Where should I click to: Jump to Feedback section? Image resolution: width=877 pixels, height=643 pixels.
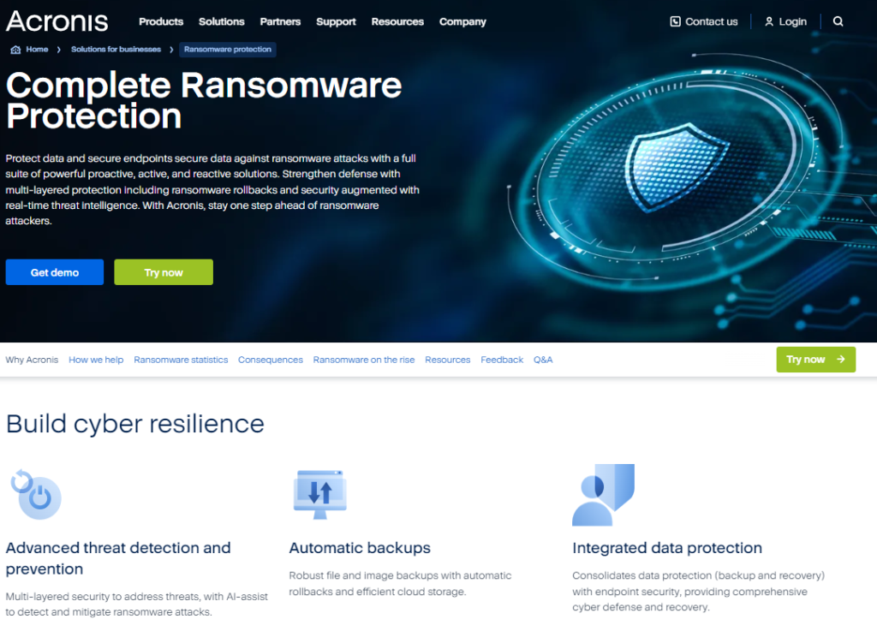(502, 360)
